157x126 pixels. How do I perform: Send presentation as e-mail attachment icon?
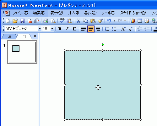click(x=37, y=21)
